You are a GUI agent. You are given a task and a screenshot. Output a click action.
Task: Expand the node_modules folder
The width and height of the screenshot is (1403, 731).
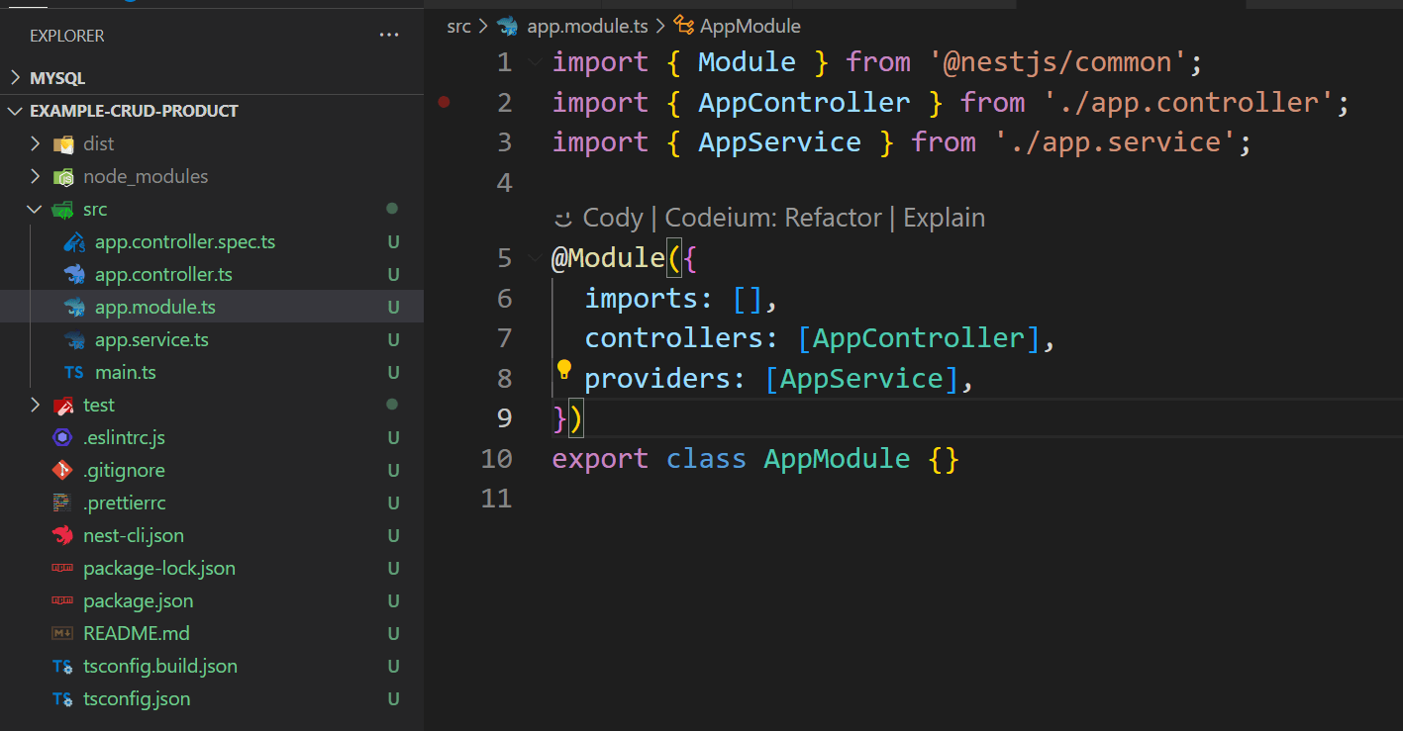pos(36,177)
